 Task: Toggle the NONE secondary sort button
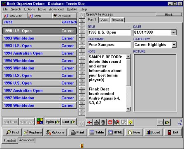tap(40, 16)
